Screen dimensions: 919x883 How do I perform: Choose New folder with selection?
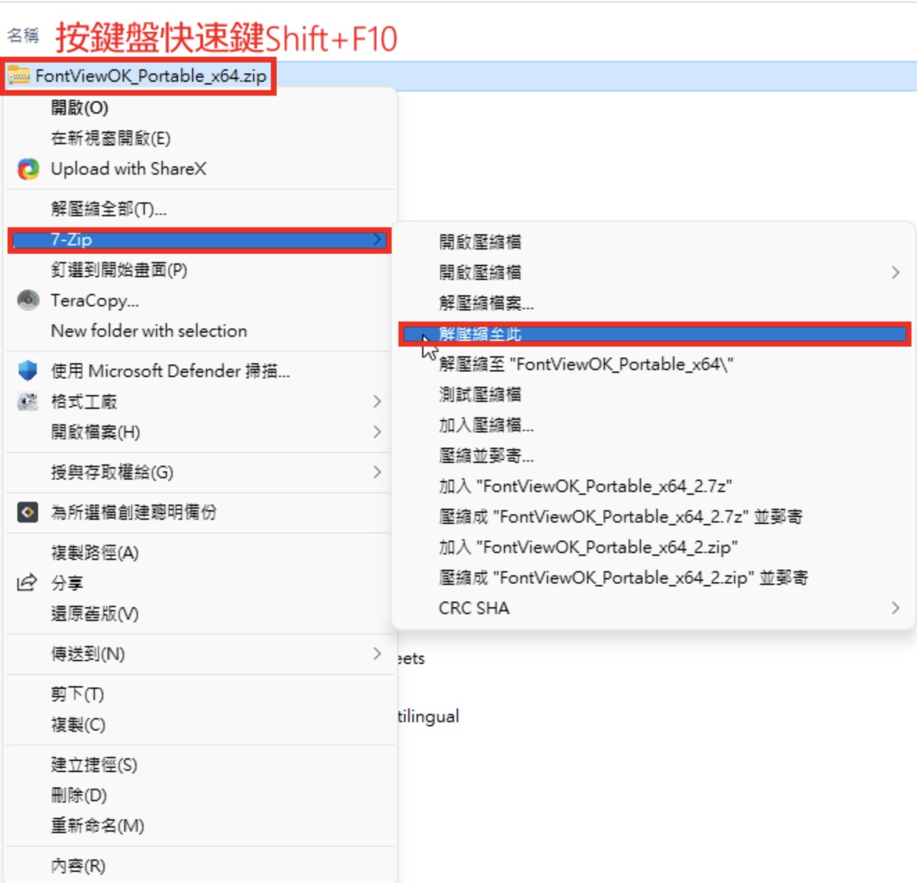coord(200,331)
